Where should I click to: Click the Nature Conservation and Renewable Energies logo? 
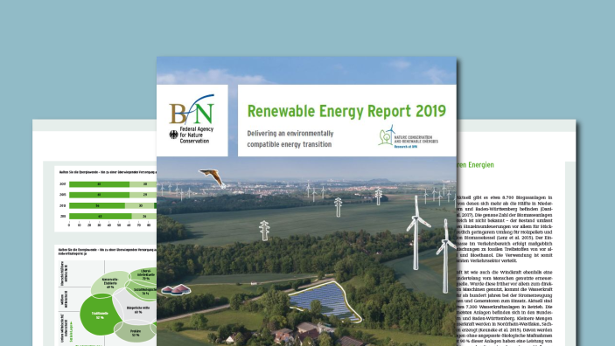[408, 136]
